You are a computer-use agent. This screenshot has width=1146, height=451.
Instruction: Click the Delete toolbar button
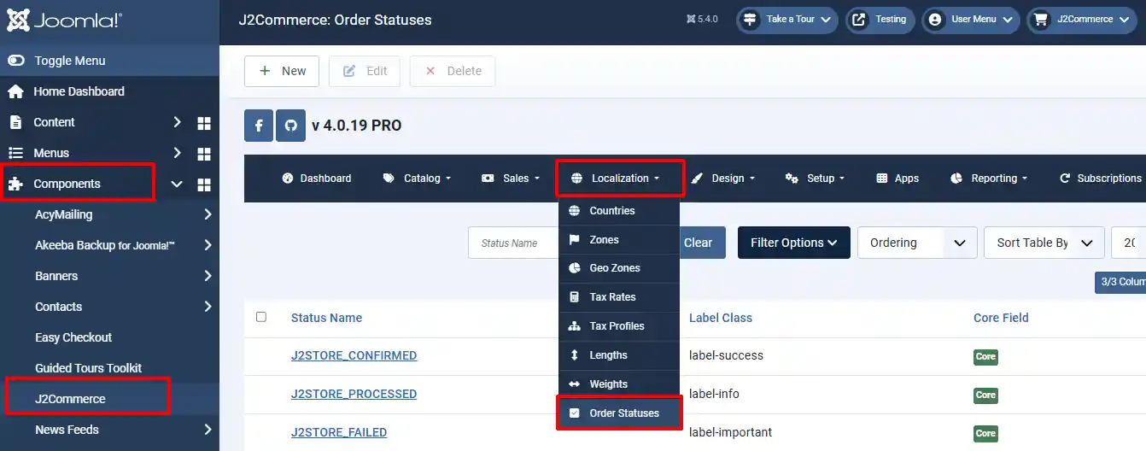(x=453, y=71)
